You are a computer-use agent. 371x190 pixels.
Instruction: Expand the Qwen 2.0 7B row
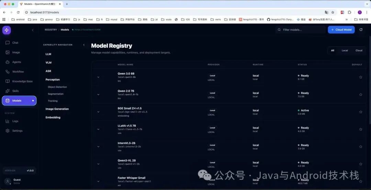coord(98,95)
